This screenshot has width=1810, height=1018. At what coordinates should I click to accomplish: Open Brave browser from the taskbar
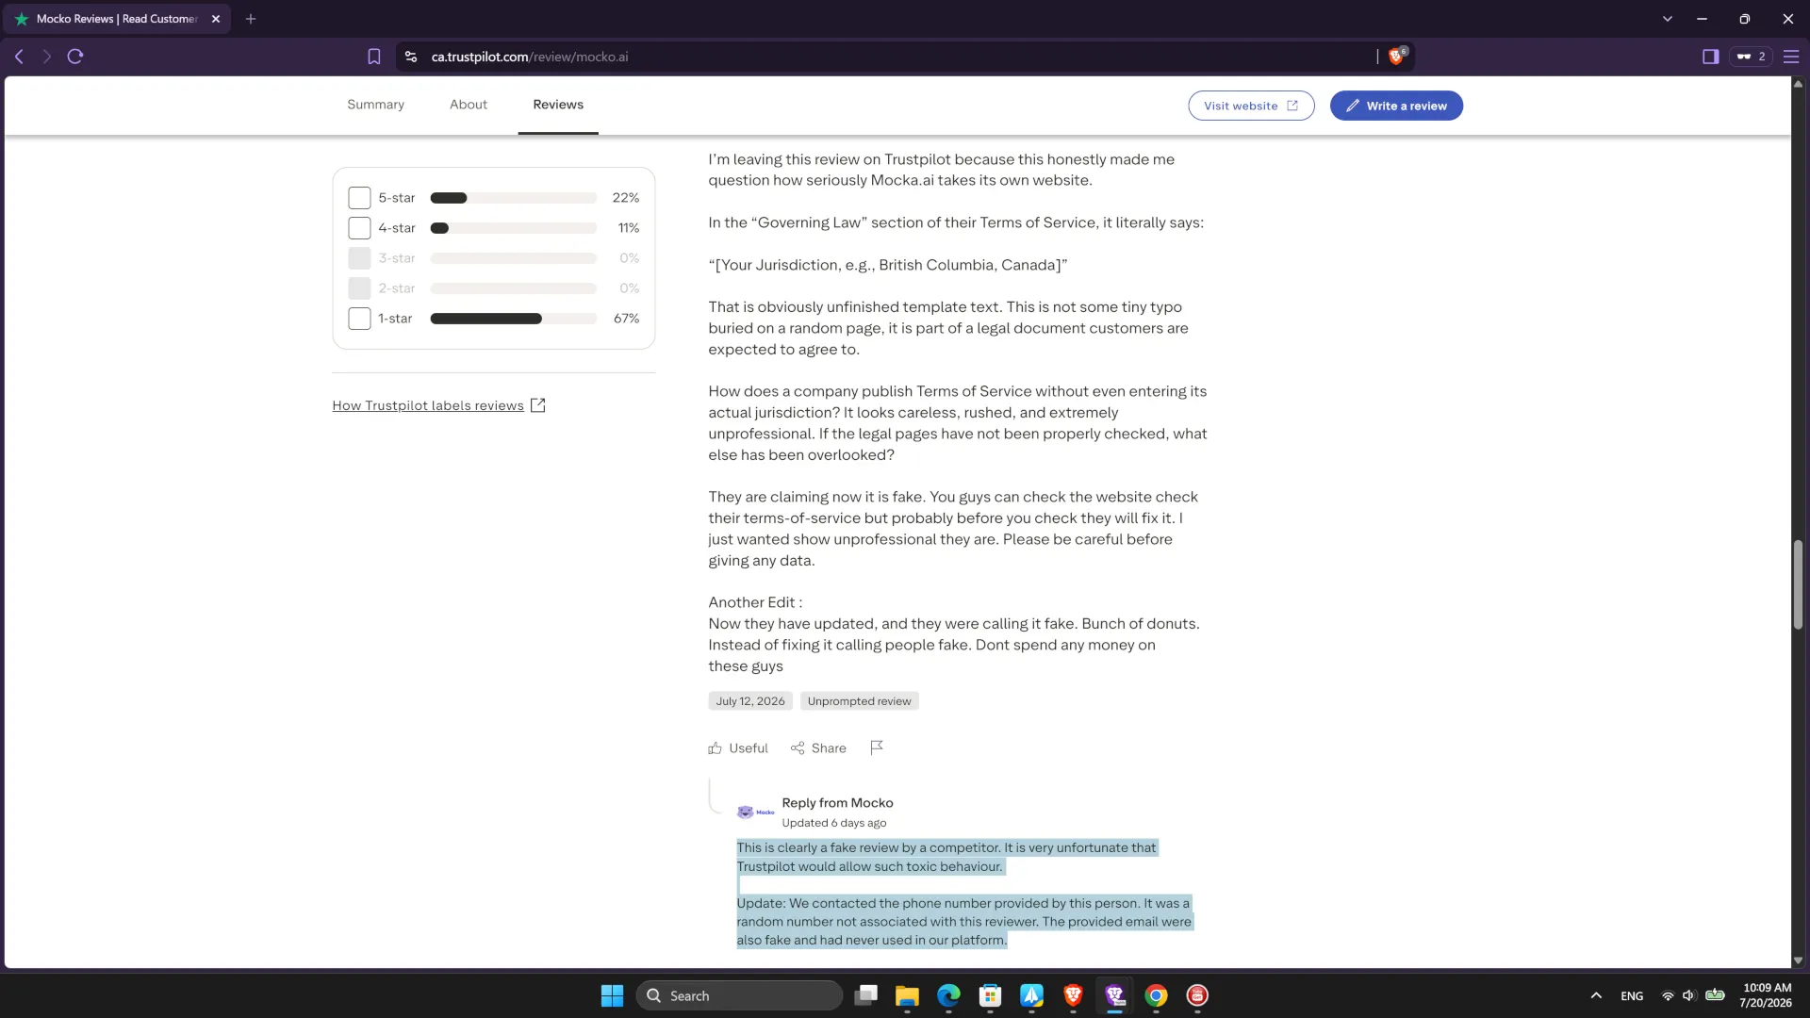coord(1073,995)
